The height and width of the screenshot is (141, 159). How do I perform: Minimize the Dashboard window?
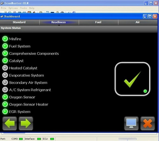[x=145, y=17]
